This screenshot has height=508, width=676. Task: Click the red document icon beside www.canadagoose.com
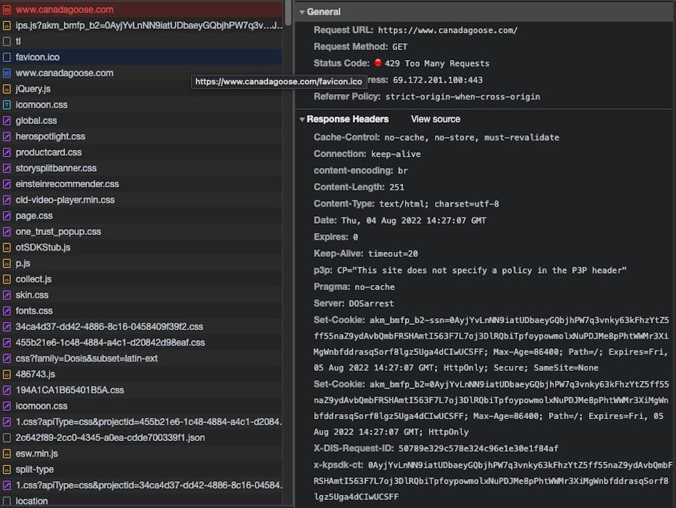pyautogui.click(x=7, y=10)
